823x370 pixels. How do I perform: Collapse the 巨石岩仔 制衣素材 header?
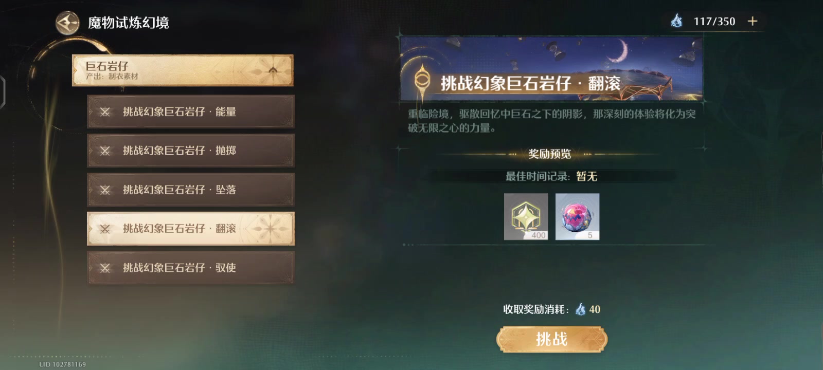click(x=183, y=70)
